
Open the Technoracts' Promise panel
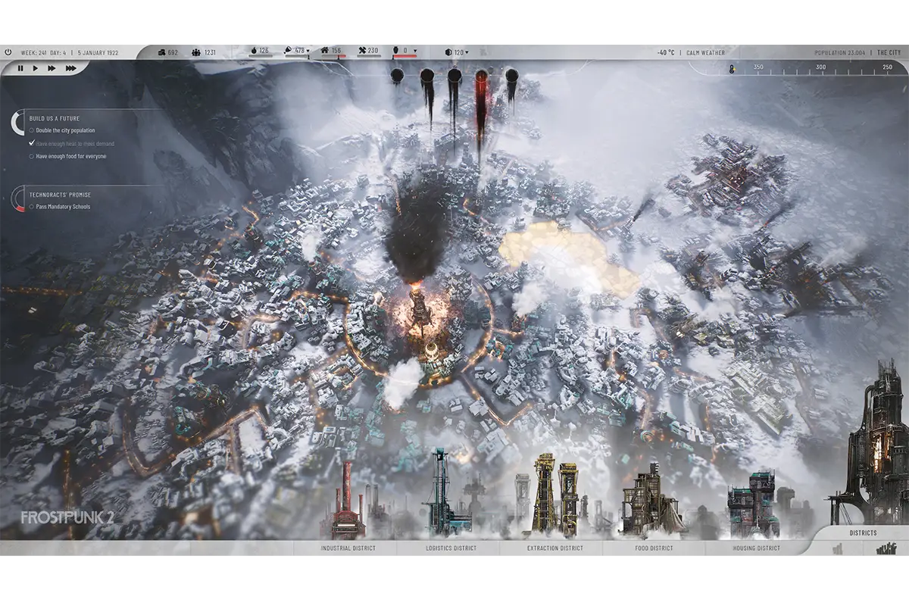click(x=59, y=195)
